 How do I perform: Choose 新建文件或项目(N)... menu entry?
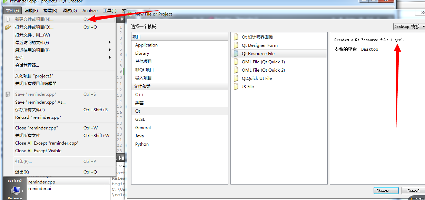59,19
